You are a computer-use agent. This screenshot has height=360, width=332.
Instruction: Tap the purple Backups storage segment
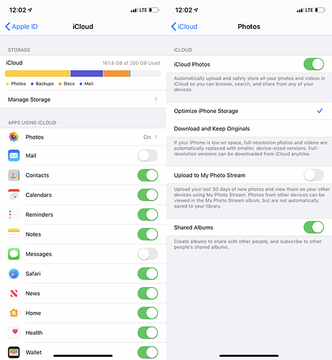[87, 73]
